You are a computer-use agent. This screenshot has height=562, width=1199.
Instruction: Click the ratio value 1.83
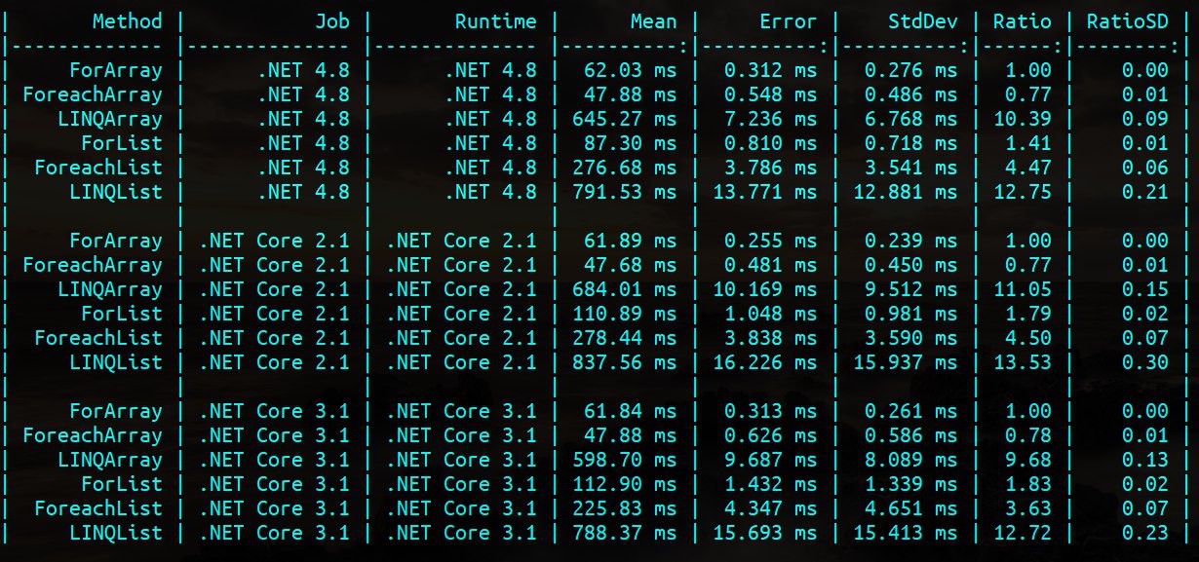click(1028, 484)
